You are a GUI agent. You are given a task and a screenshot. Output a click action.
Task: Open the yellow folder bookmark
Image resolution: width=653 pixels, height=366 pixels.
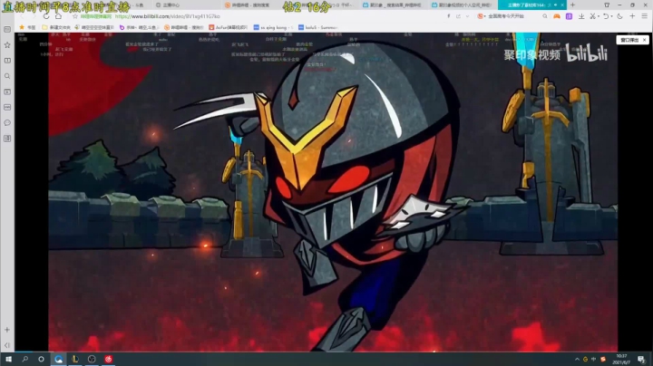(x=56, y=27)
